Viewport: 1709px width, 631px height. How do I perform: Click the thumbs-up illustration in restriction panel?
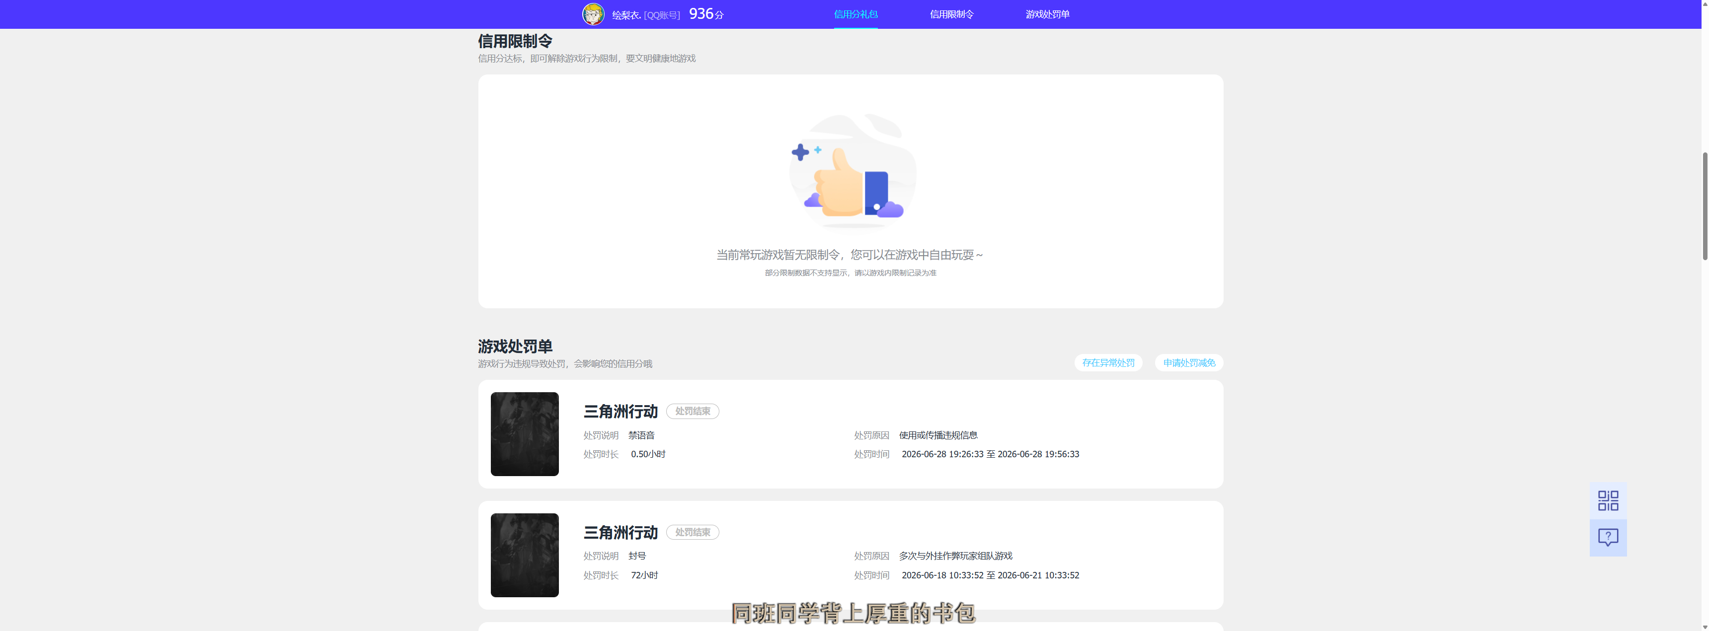coord(852,171)
